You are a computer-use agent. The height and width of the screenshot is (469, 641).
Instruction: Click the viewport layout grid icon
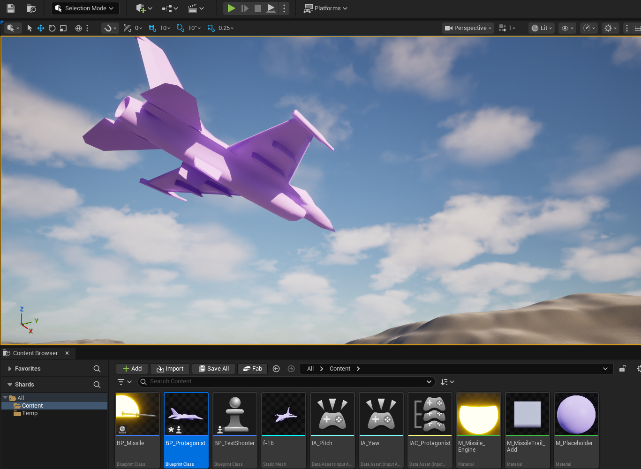(x=637, y=28)
